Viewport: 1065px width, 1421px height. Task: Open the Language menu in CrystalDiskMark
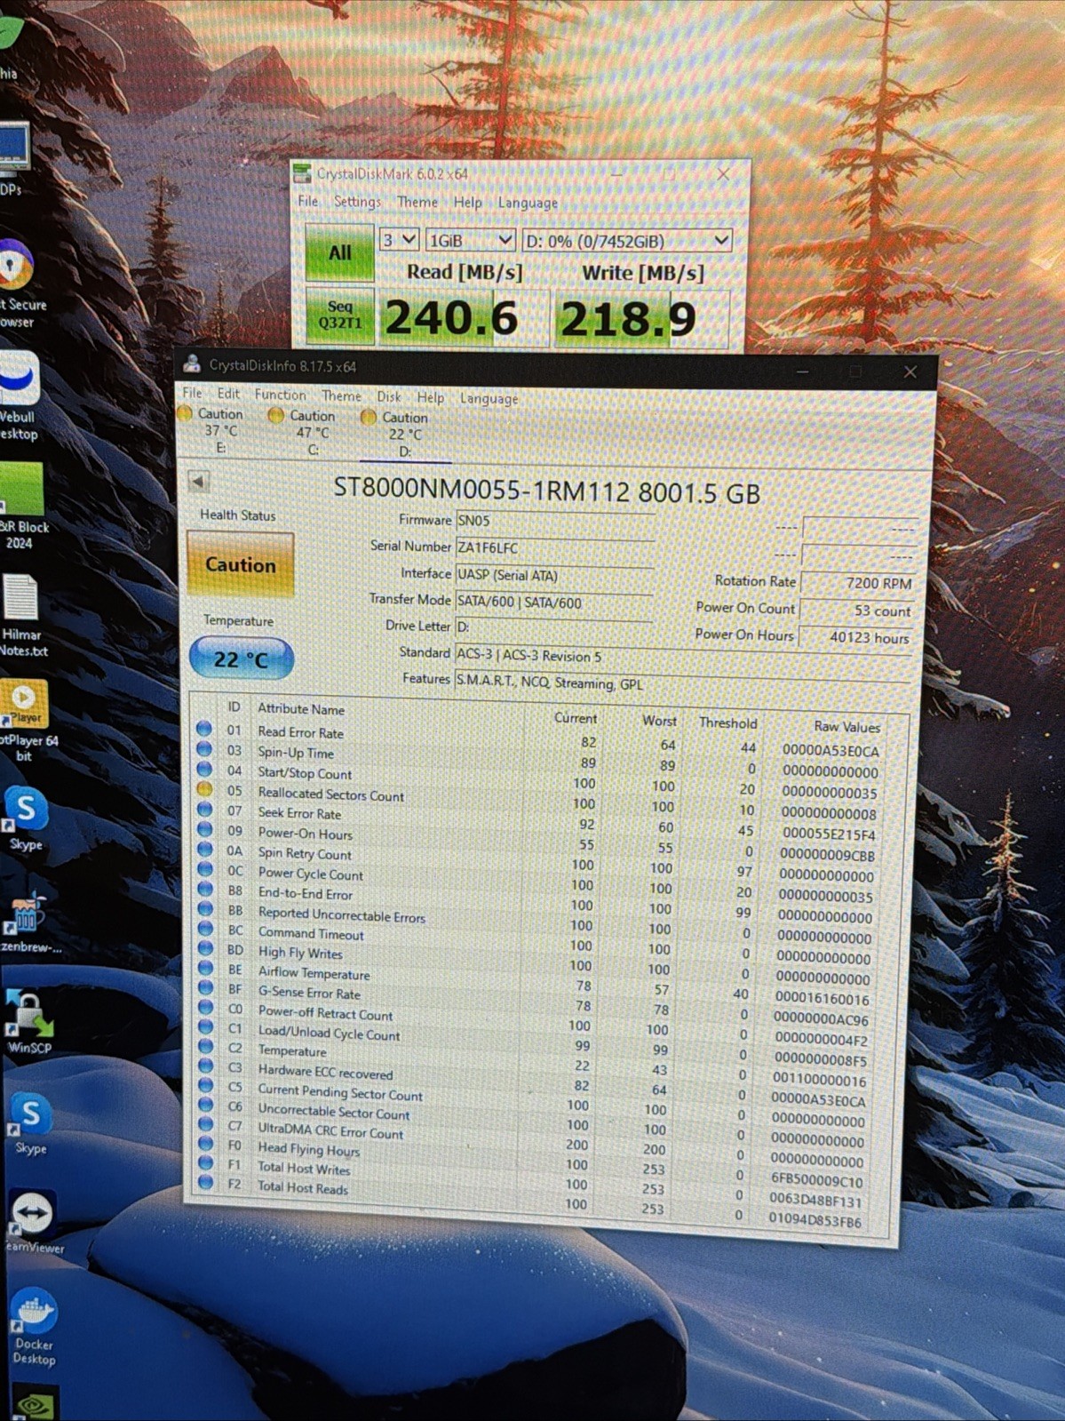pyautogui.click(x=528, y=203)
